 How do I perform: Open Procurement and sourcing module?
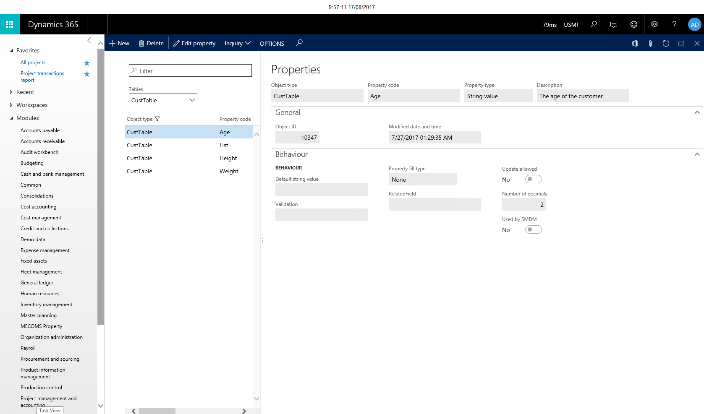click(50, 359)
